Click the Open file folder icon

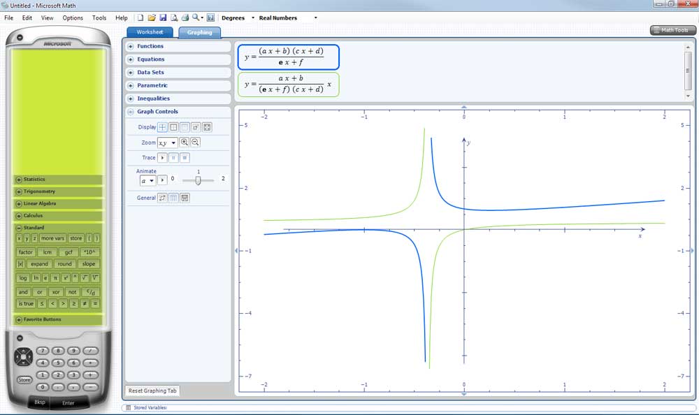pyautogui.click(x=152, y=18)
